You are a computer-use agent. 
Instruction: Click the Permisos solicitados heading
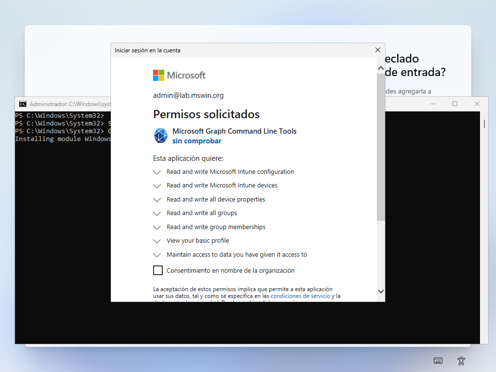tap(206, 114)
